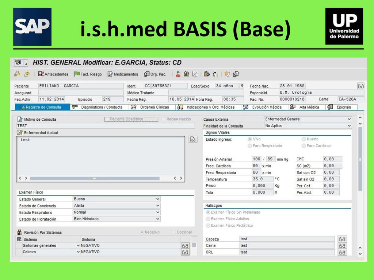The width and height of the screenshot is (374, 280).
Task: Open Antecedentes from the toolbar
Action: point(53,74)
